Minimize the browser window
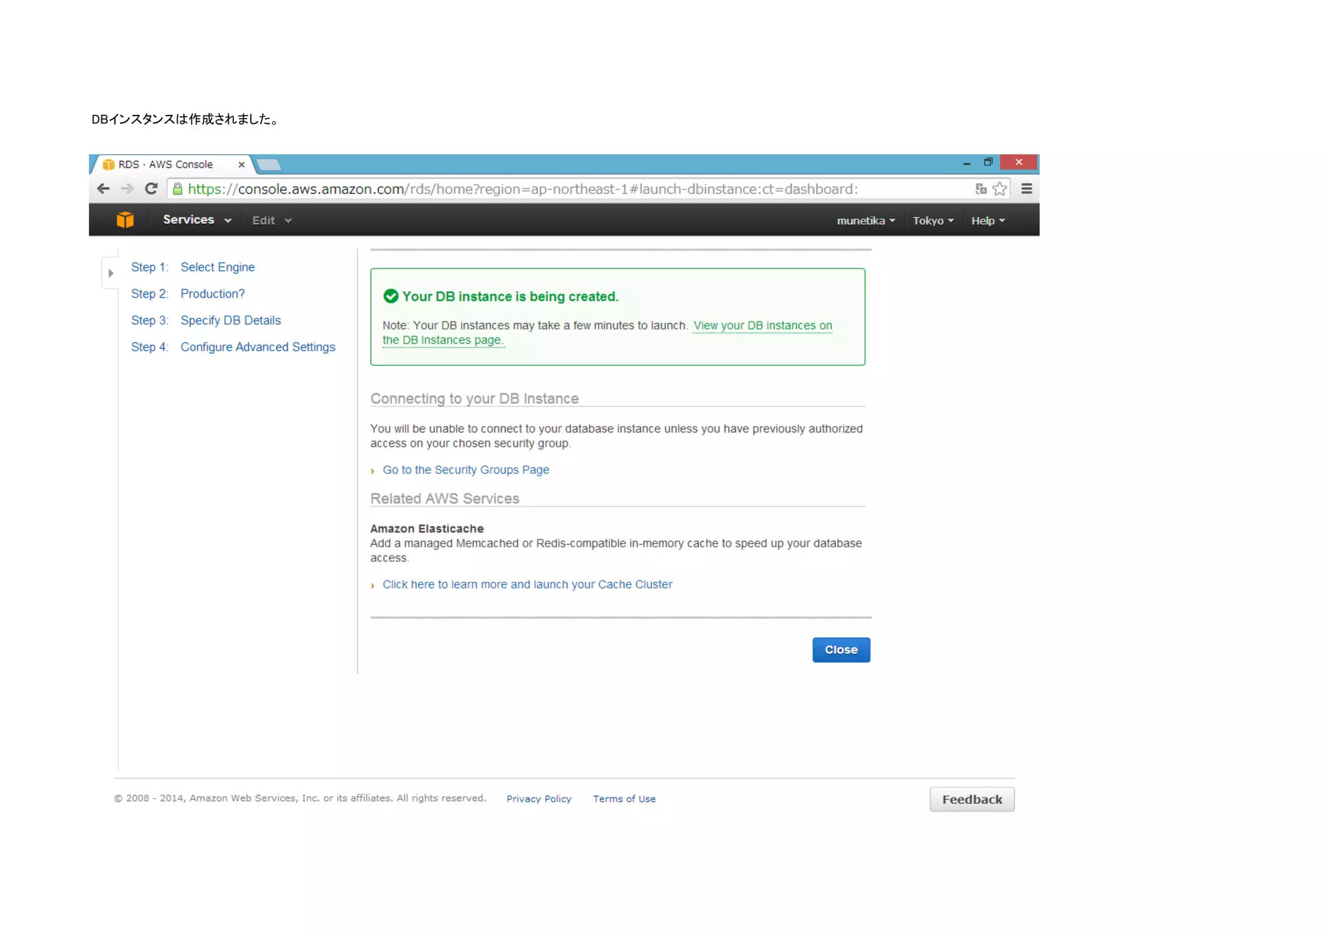The image size is (1323, 935). 966,163
